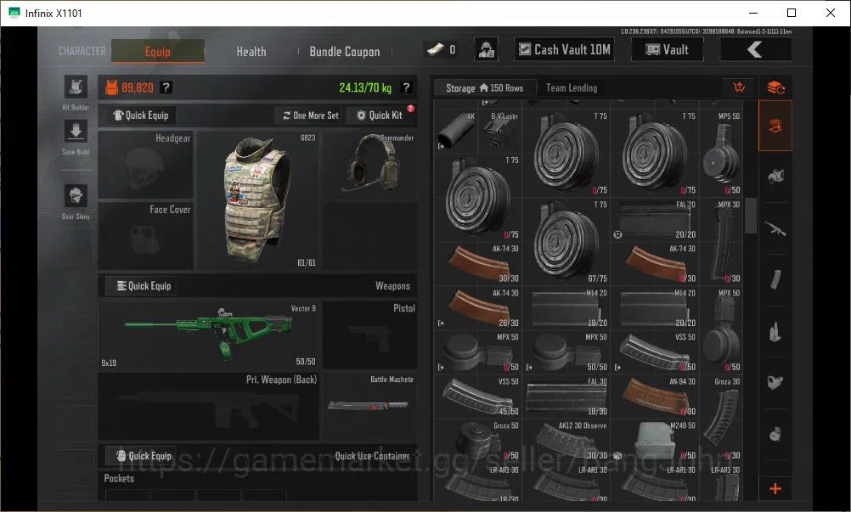This screenshot has height=512, width=851.
Task: Select the T 75 drum with 67/75
Action: 566,241
